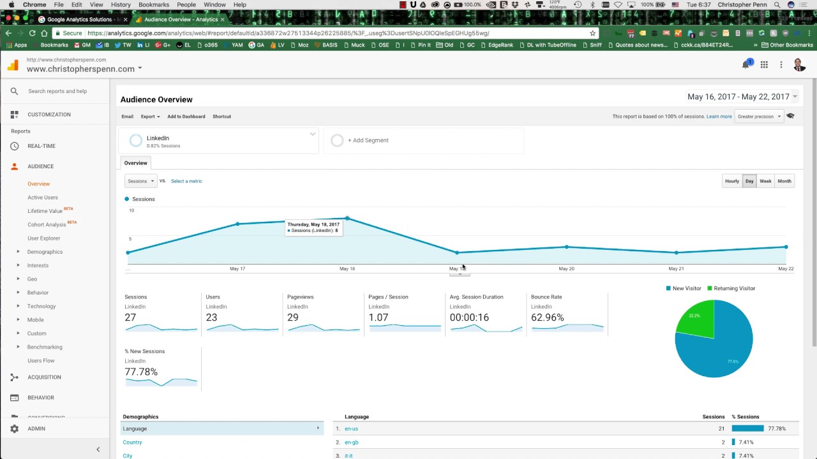Open the notifications bell icon
The height and width of the screenshot is (459, 817).
click(746, 64)
